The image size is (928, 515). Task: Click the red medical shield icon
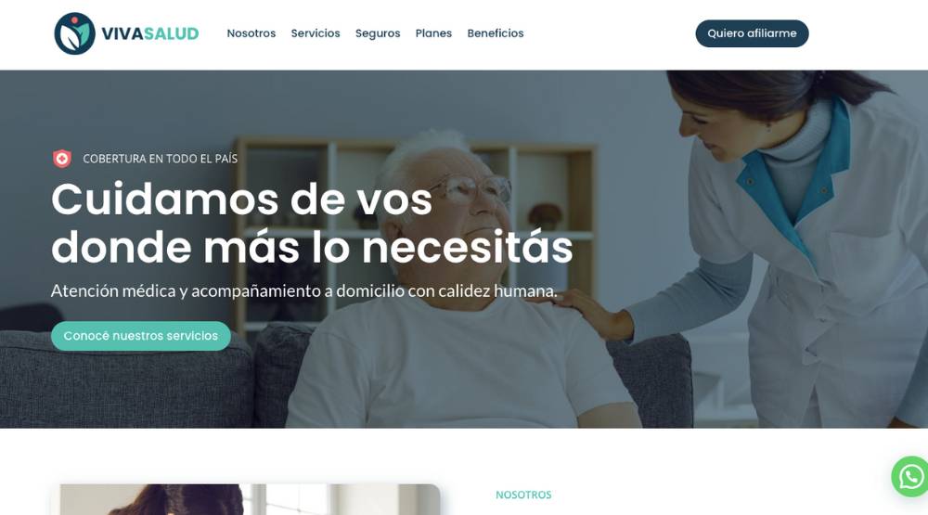tap(62, 159)
